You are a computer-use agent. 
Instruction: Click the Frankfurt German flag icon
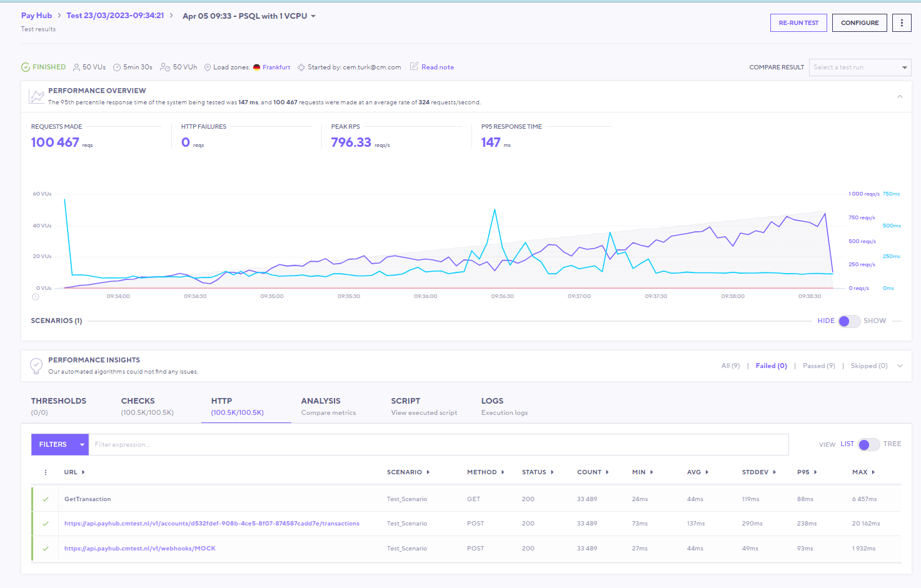pos(256,67)
